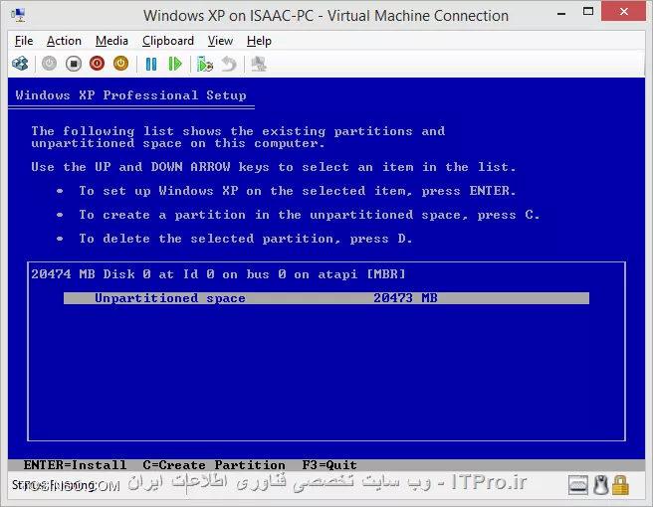The width and height of the screenshot is (653, 507).
Task: Pause the virtual machine
Action: tap(151, 64)
